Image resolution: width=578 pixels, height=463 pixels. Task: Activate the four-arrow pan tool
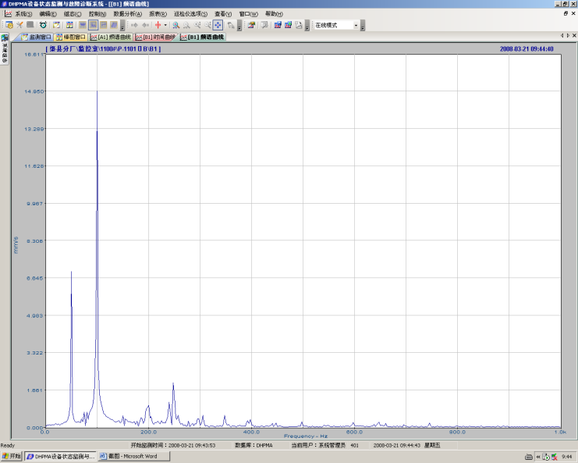coord(218,25)
